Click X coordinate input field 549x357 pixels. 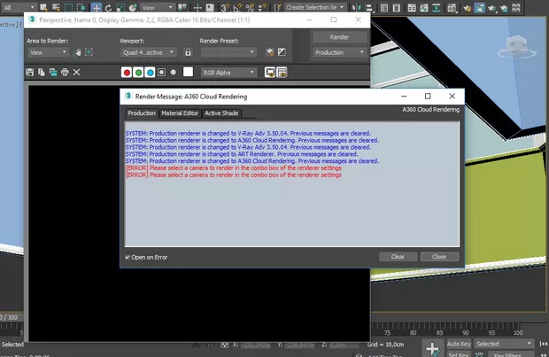point(255,345)
